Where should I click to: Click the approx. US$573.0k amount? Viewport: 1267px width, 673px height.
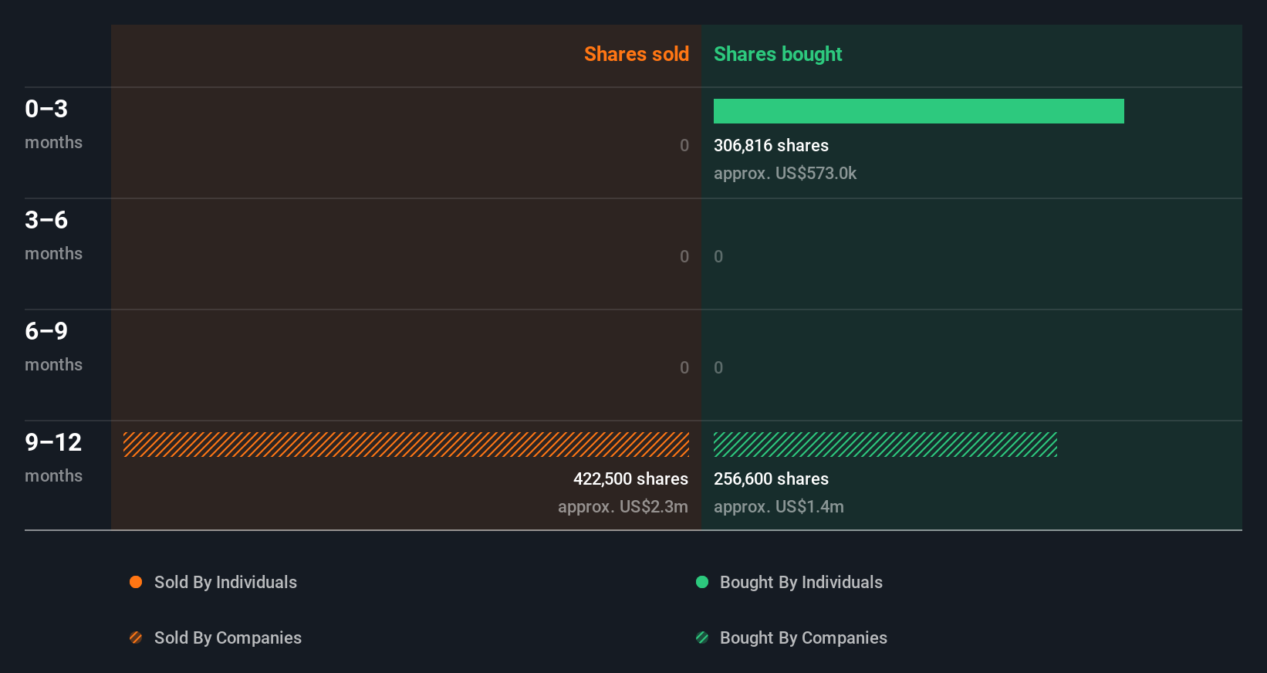point(785,174)
